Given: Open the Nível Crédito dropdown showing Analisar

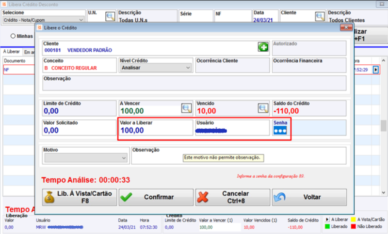Looking at the screenshot, I should point(156,68).
